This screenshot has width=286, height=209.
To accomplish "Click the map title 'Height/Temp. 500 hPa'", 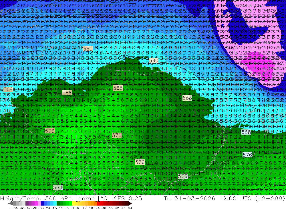I will tap(36, 198).
